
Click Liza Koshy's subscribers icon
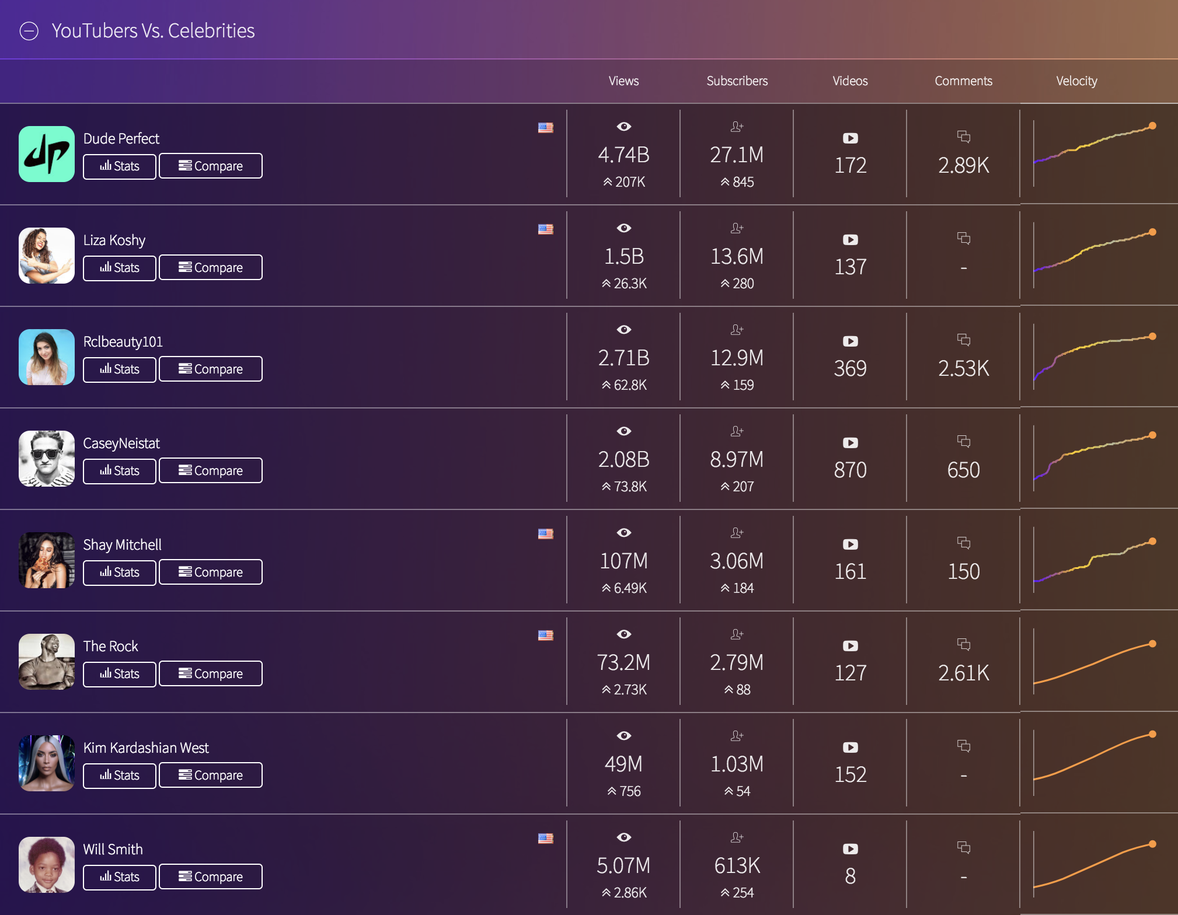(x=737, y=228)
